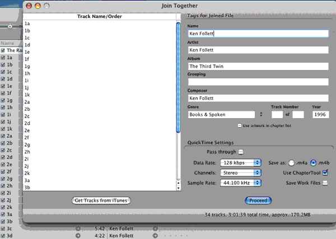Click the Proceed button
Screen dimensions: 336x239
click(258, 200)
